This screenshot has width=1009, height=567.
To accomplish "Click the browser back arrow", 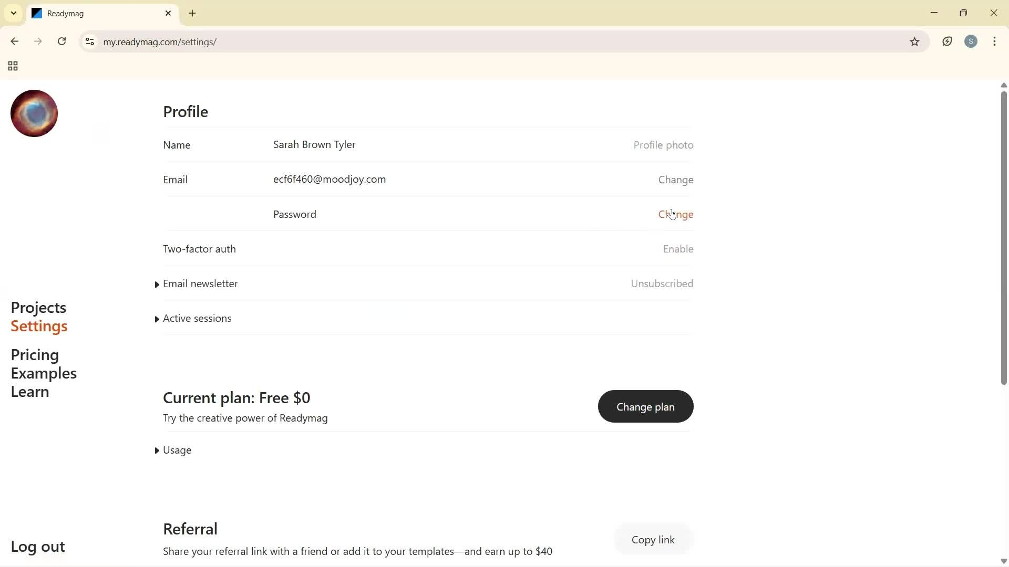I will (14, 41).
